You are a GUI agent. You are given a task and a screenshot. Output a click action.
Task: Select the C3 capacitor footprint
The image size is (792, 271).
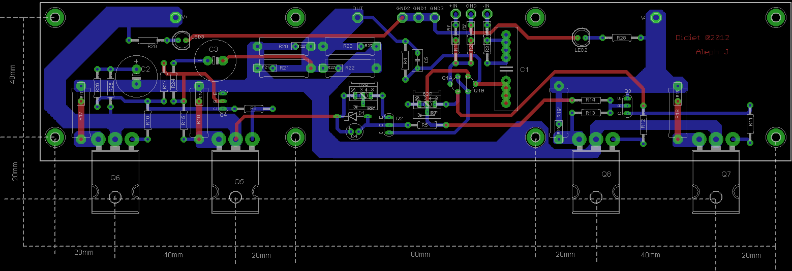point(215,61)
